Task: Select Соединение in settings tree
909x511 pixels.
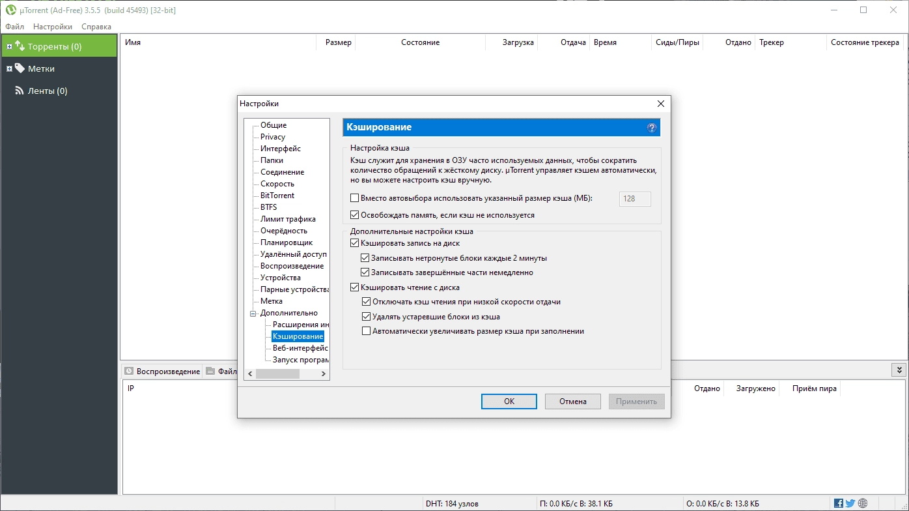Action: click(x=282, y=172)
